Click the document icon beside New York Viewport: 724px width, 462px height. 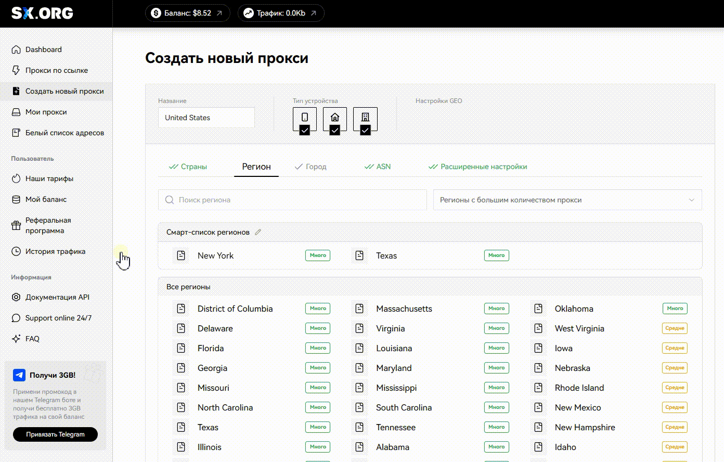[x=181, y=255]
